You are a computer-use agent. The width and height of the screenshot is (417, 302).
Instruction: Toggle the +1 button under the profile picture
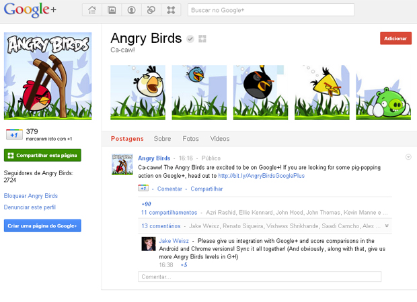(x=14, y=134)
